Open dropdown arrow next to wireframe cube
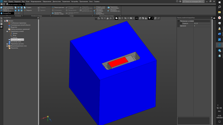This screenshot has width=223, height=125. pyautogui.click(x=122, y=18)
